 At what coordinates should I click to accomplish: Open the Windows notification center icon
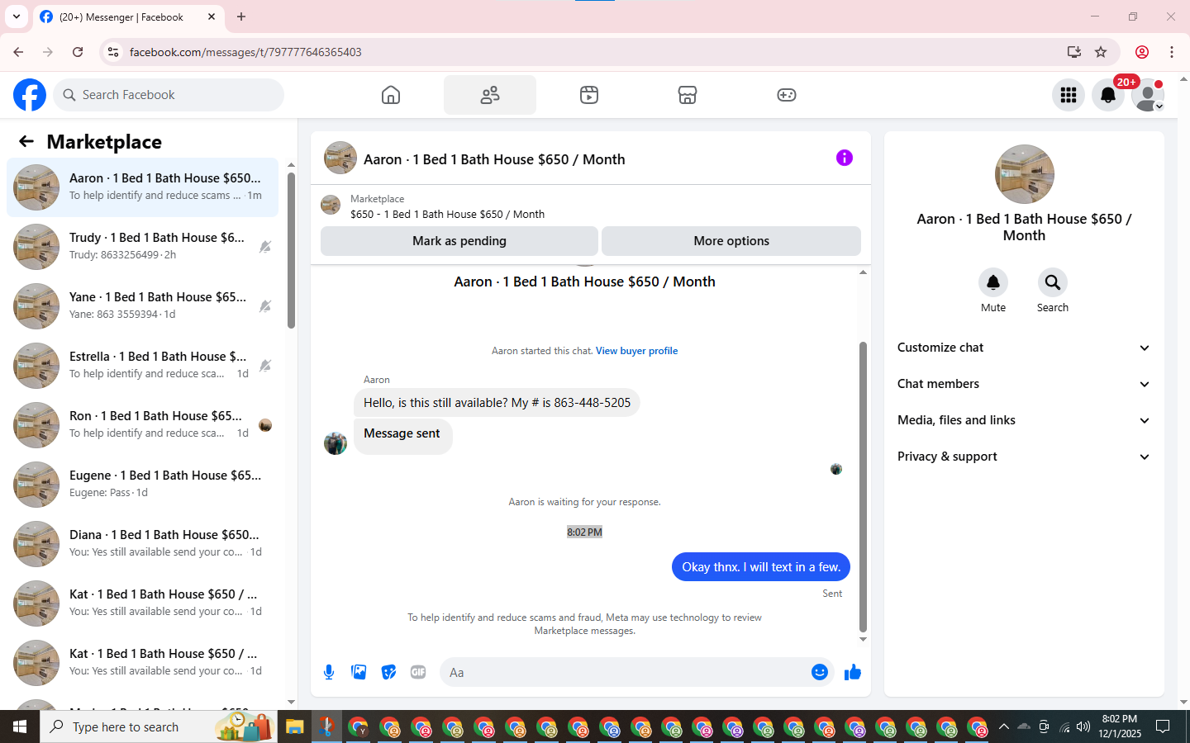1163,726
